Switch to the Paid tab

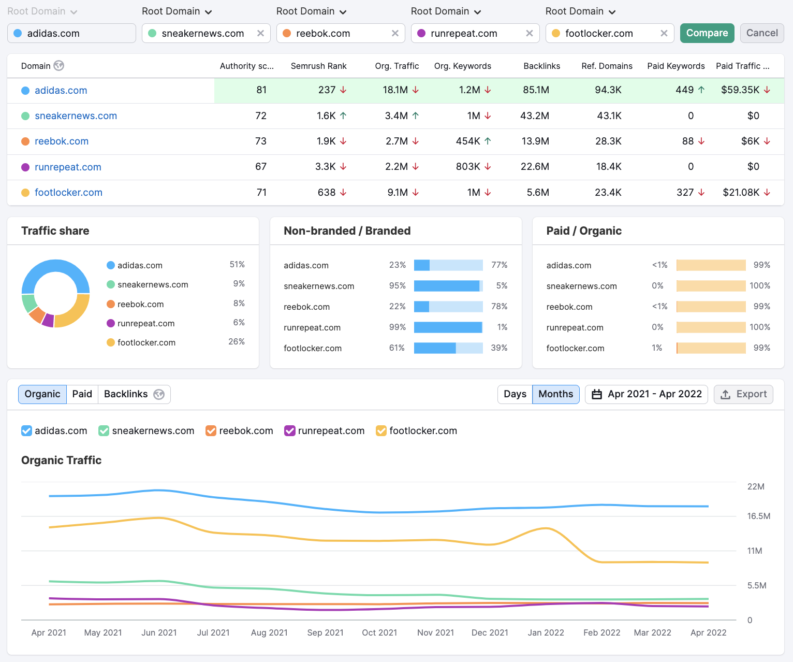pos(82,394)
